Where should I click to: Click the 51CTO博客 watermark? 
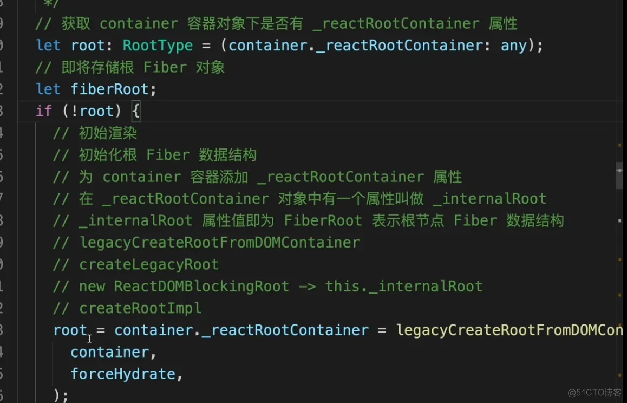[x=595, y=392]
